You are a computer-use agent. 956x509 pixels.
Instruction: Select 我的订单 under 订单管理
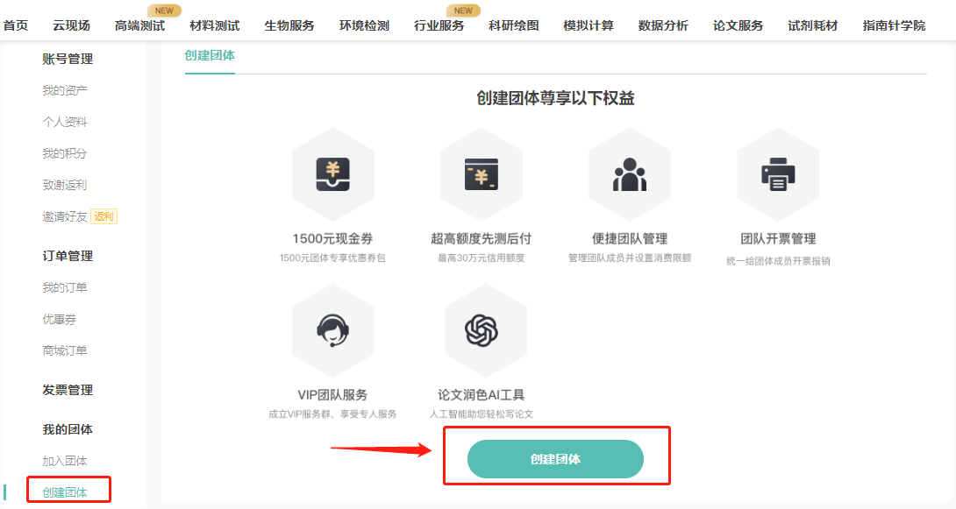click(68, 286)
